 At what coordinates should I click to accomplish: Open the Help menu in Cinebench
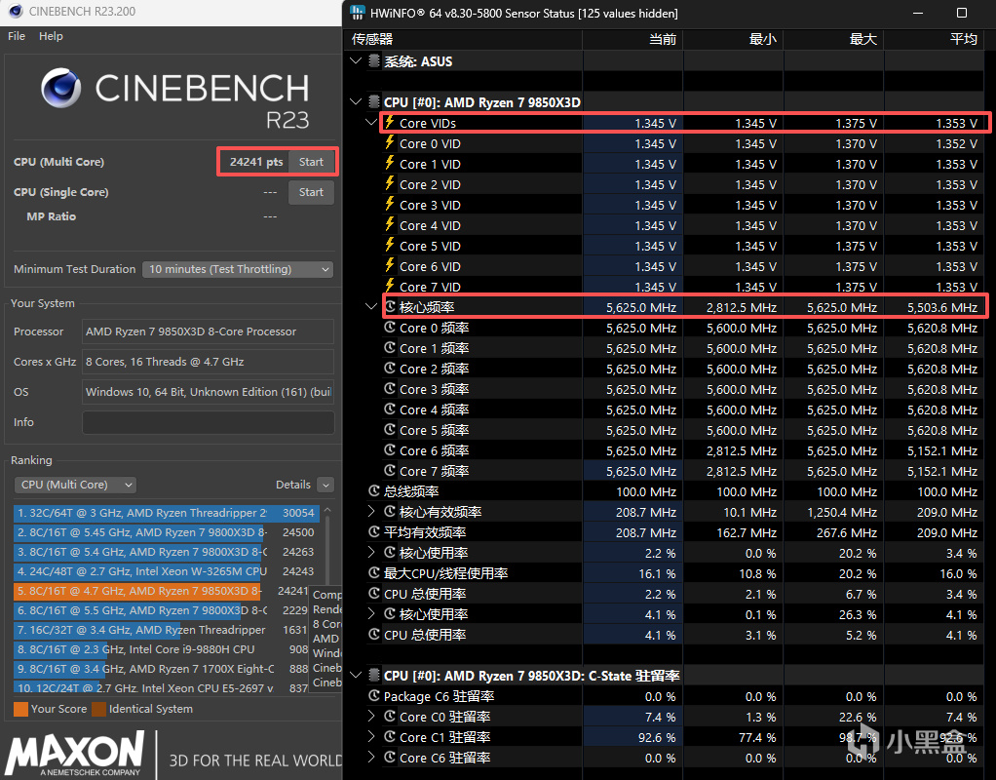point(51,36)
